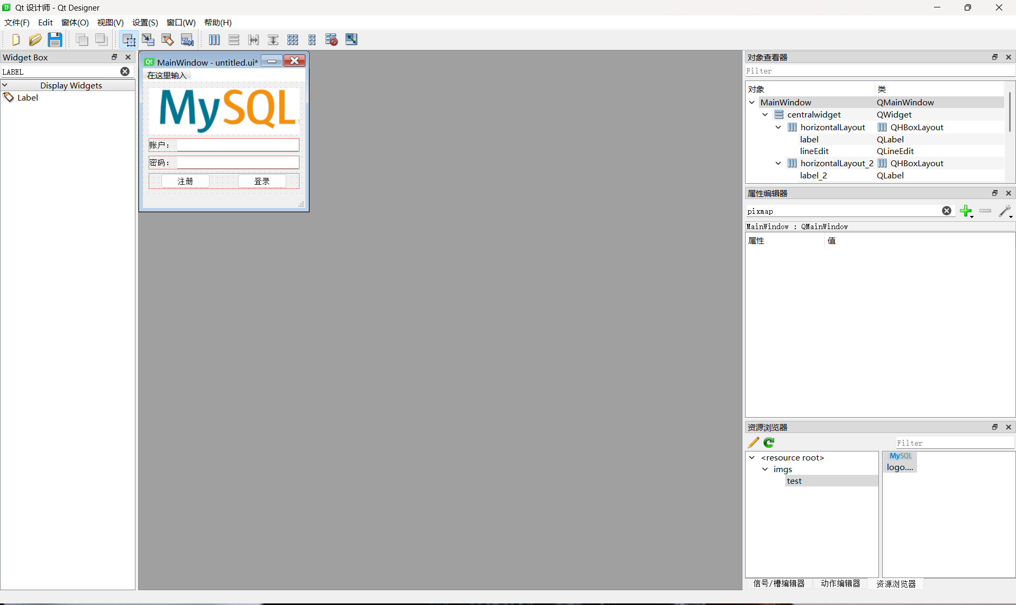Float the Resource Browser panel
This screenshot has height=605, width=1016.
point(995,427)
